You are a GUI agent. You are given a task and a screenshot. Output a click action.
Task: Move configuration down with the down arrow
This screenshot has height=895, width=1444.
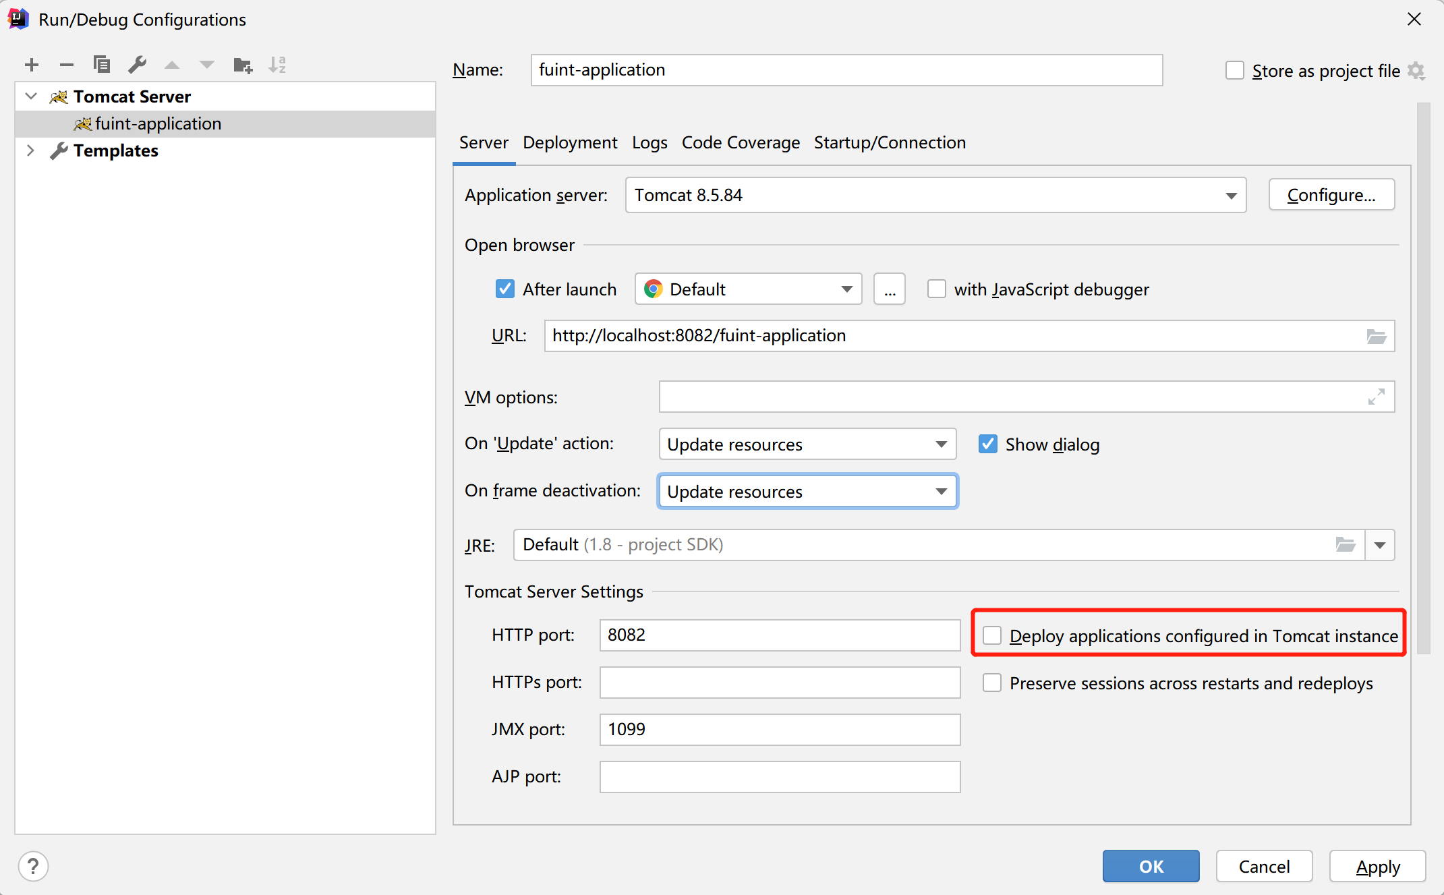[207, 65]
